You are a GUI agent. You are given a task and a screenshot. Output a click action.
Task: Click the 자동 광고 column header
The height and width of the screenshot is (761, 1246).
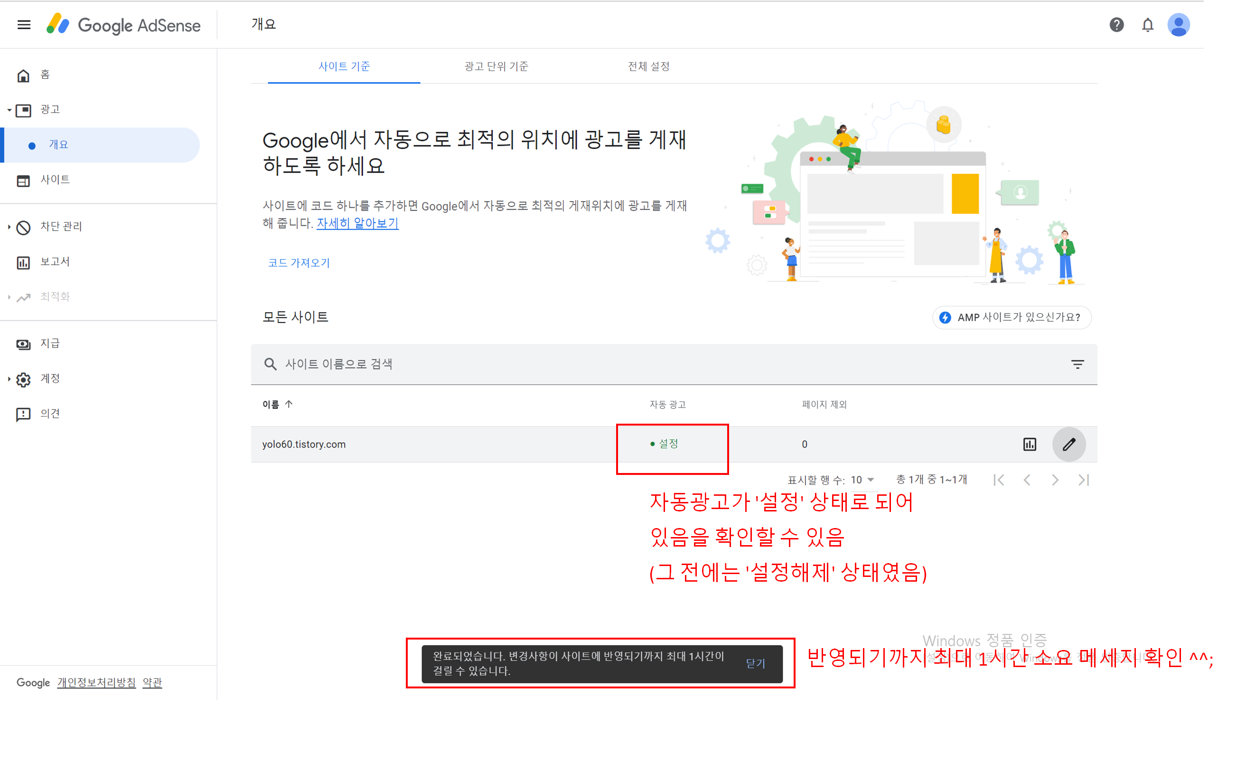coord(667,405)
